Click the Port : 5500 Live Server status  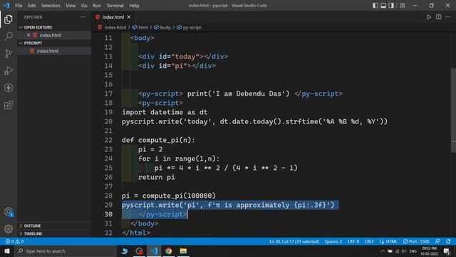click(x=416, y=241)
